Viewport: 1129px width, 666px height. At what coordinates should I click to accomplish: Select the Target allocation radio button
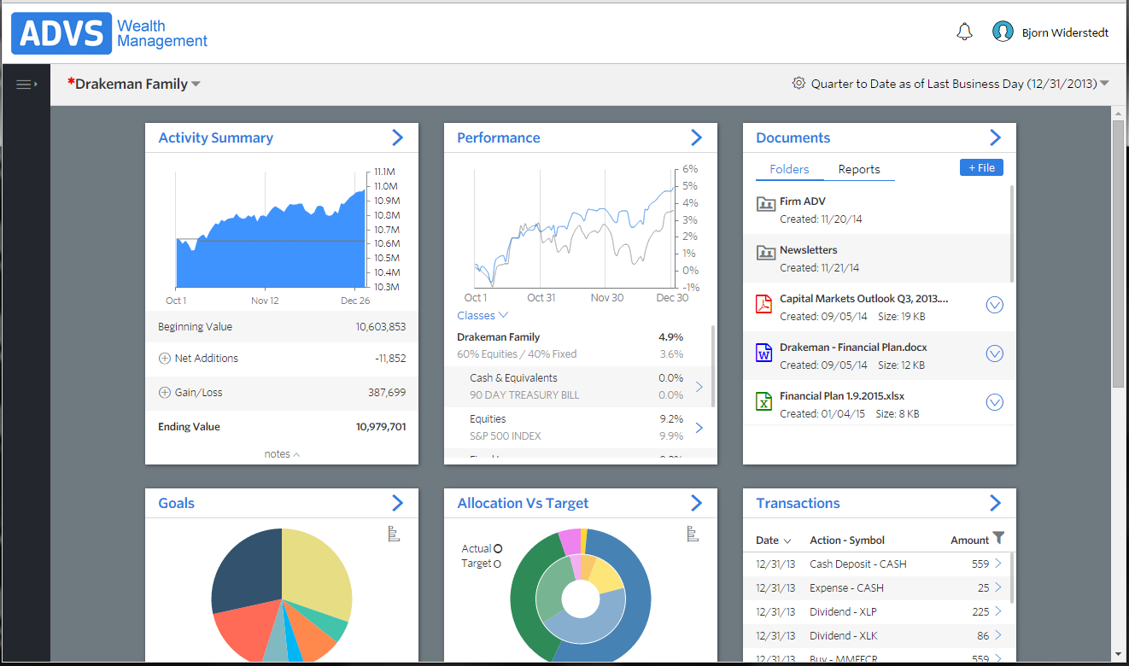pos(497,564)
